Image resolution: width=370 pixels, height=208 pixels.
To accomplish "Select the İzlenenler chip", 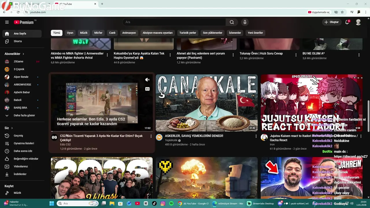I will [x=235, y=33].
